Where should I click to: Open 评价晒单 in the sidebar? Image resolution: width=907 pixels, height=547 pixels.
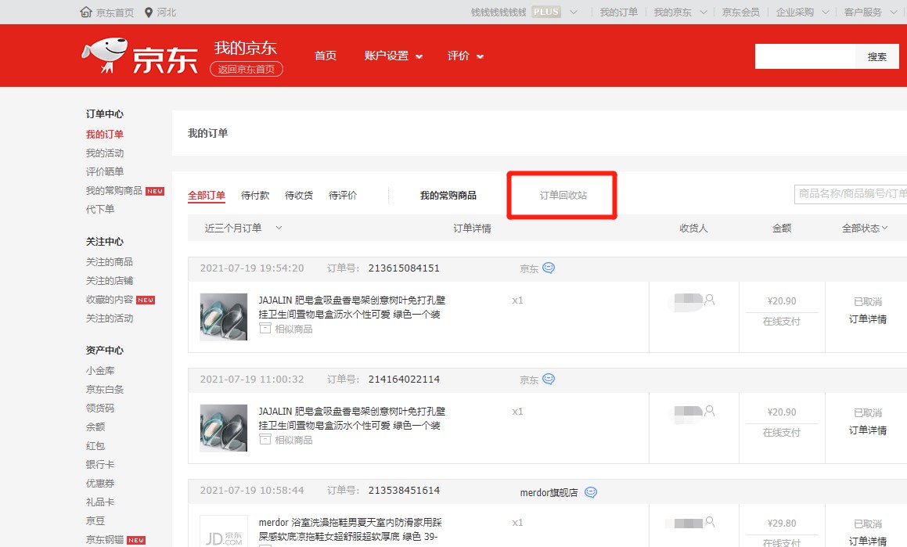click(105, 171)
